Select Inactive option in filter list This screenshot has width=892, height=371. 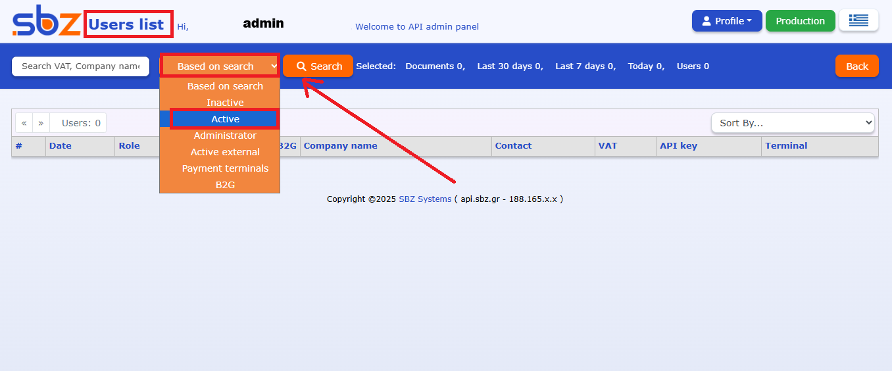(225, 103)
